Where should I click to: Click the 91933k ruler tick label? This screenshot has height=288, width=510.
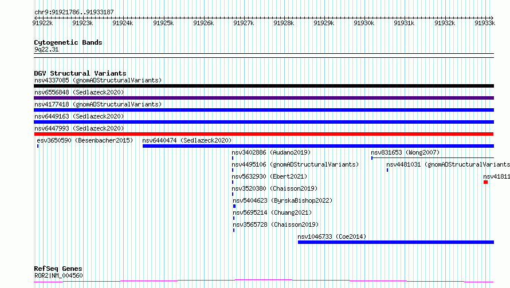point(485,23)
